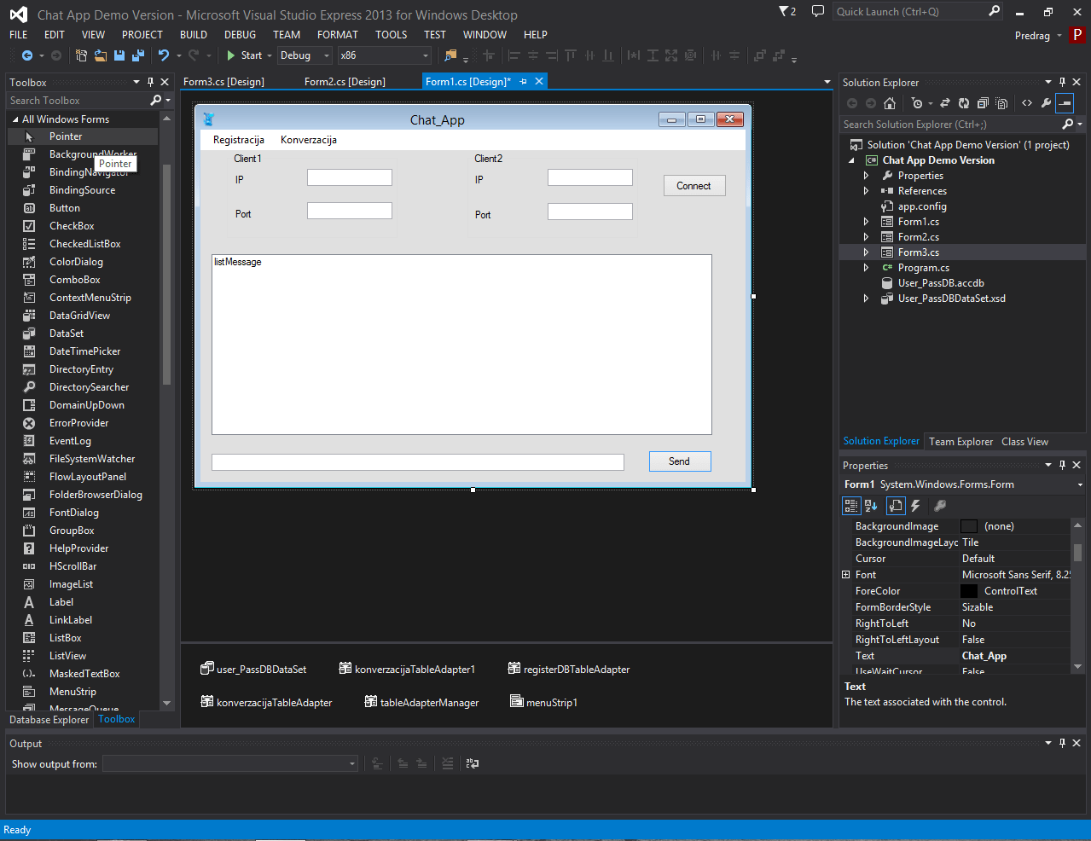This screenshot has width=1091, height=841.
Task: Click the Home icon in Solution Explorer
Action: coord(890,103)
